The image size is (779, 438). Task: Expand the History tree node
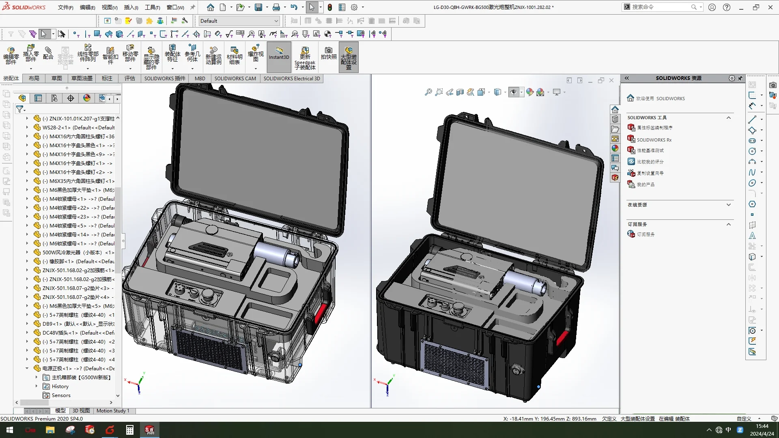pyautogui.click(x=37, y=386)
